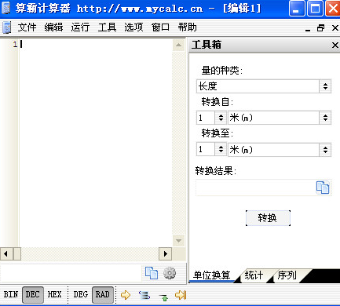Click the green up arrow icon in bottom toolbar
This screenshot has width=340, height=306.
[164, 297]
